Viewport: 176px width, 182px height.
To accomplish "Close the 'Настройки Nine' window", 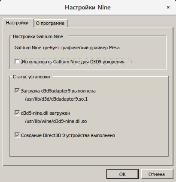I will click(168, 7).
